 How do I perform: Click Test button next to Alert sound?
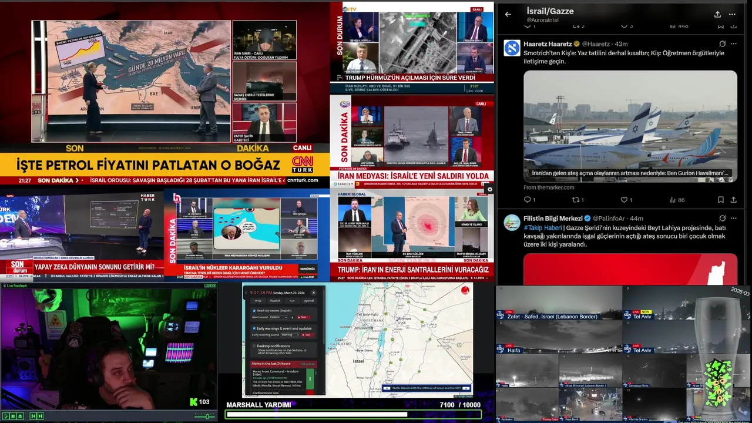click(304, 317)
